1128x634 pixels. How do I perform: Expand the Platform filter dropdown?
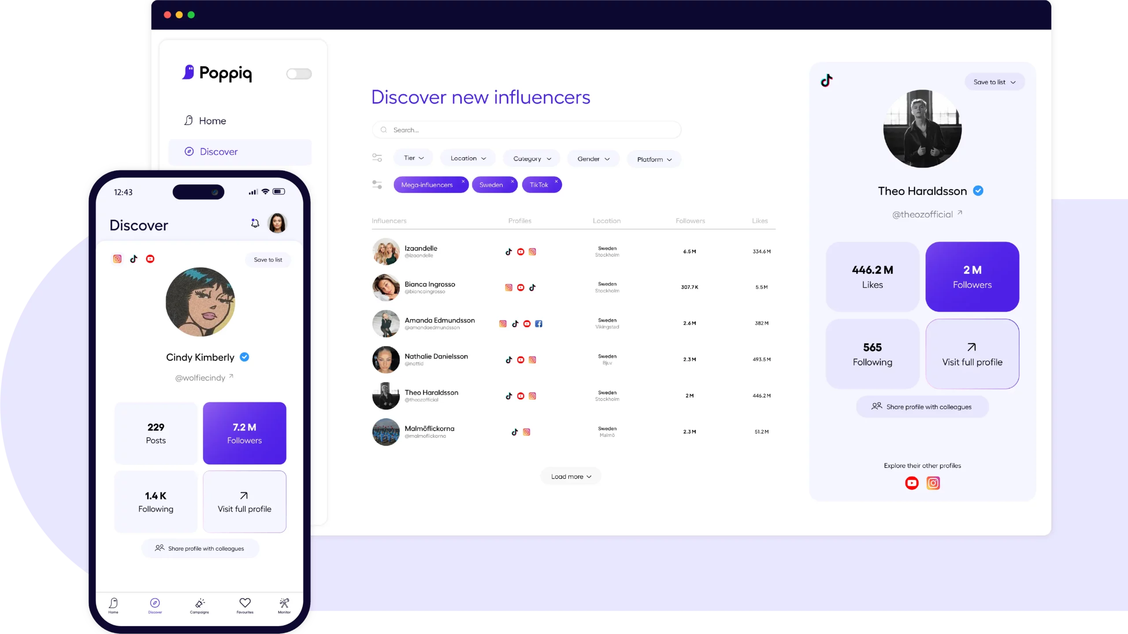point(653,158)
